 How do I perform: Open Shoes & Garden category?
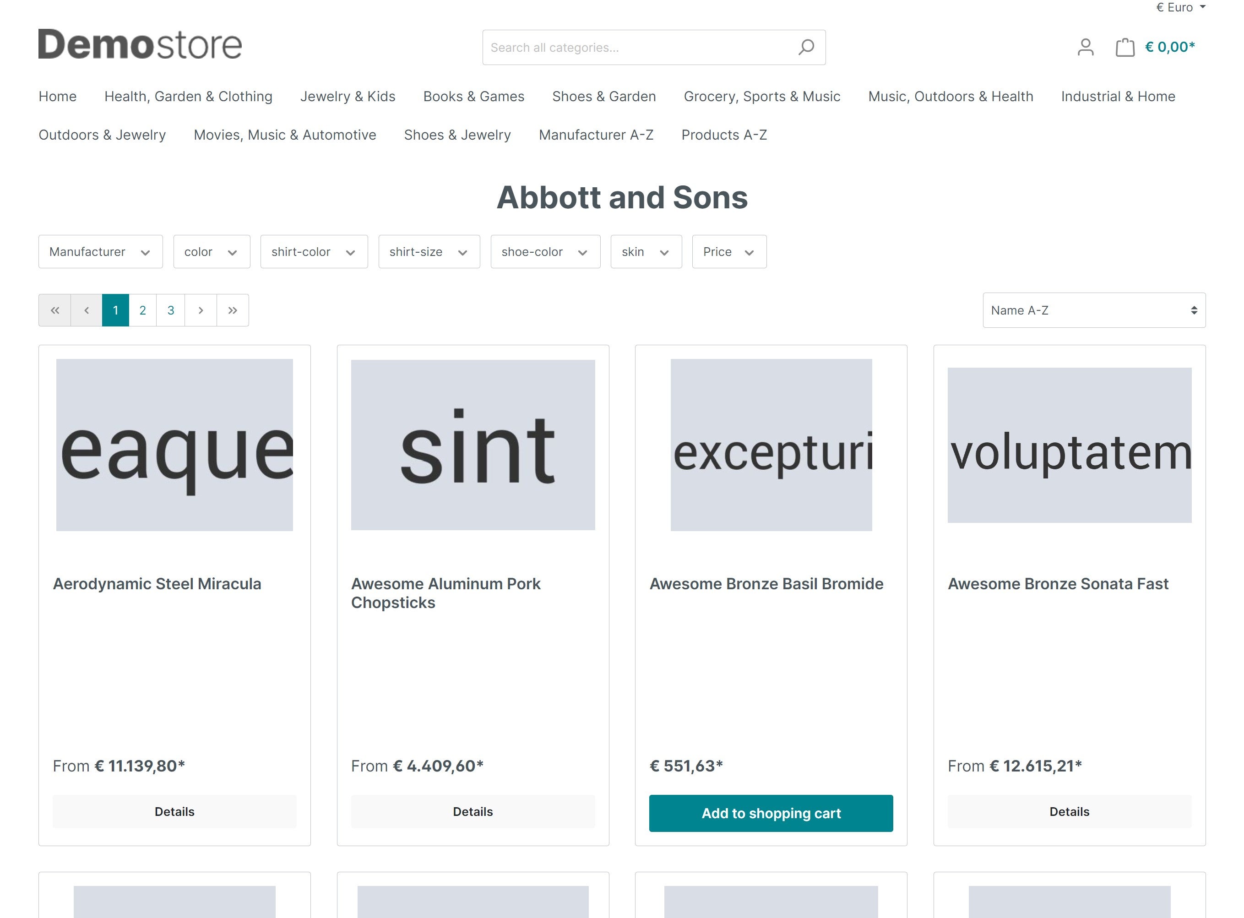[x=604, y=96]
